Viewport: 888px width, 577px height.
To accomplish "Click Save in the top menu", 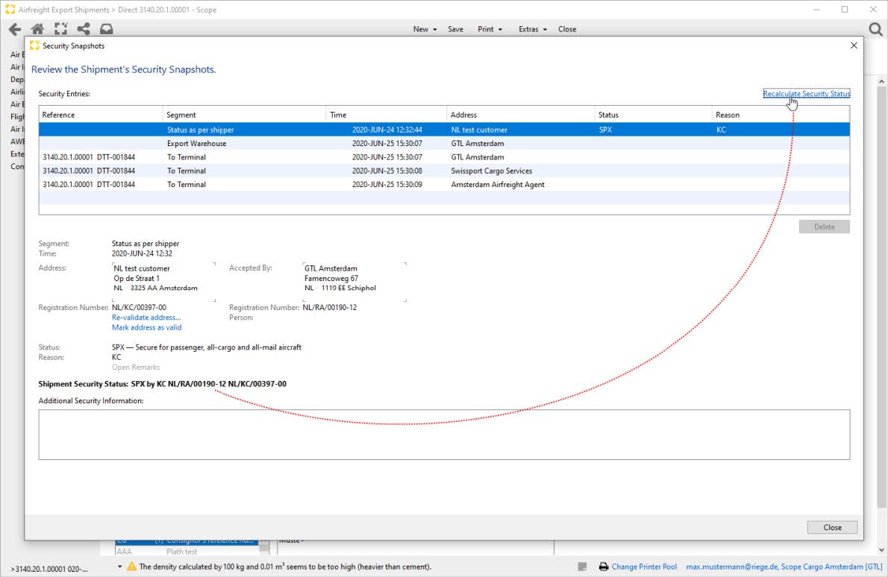I will tap(455, 29).
